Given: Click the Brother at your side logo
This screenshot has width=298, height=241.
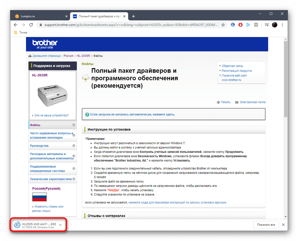Looking at the screenshot, I should coord(45,44).
